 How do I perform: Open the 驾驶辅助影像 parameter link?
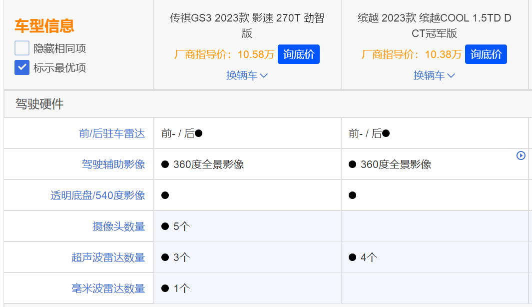113,164
